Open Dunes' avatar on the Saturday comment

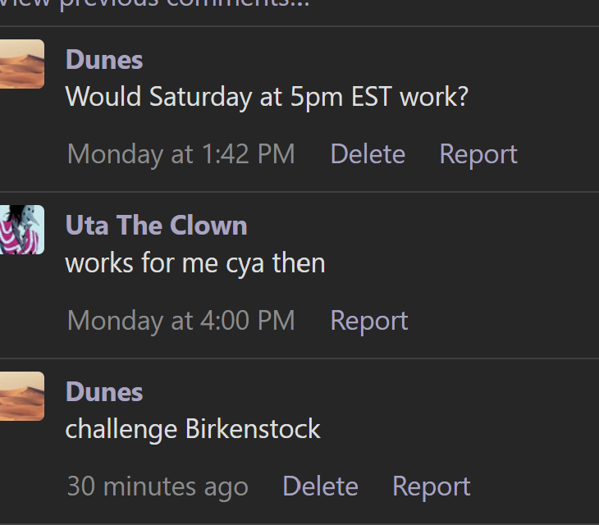click(22, 64)
